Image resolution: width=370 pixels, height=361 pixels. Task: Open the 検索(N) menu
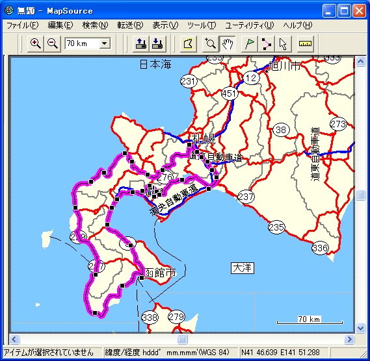pyautogui.click(x=95, y=25)
